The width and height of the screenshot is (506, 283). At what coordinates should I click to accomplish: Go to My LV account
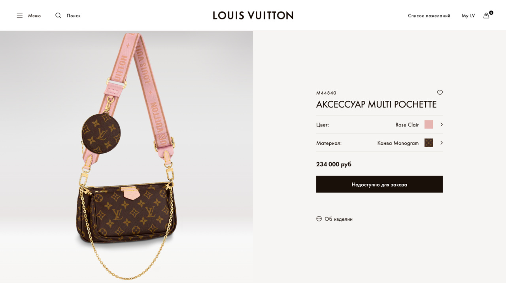pos(468,16)
